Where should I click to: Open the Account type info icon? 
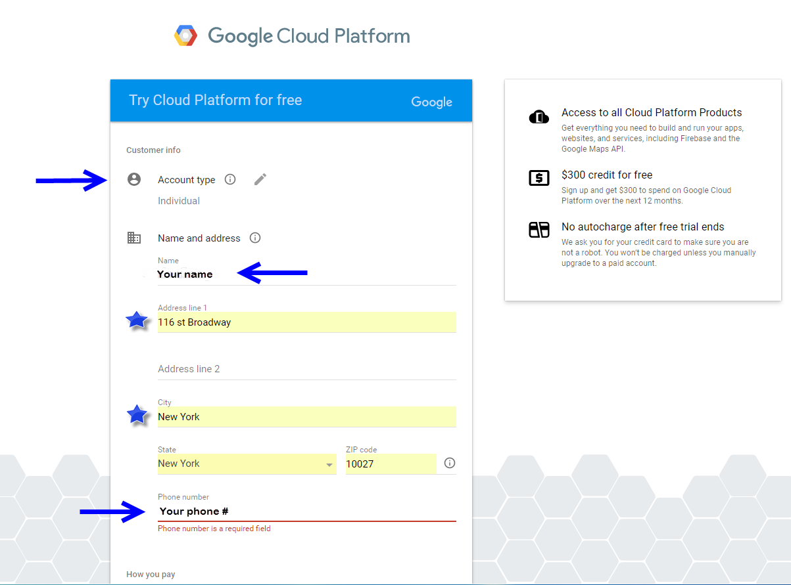click(230, 179)
